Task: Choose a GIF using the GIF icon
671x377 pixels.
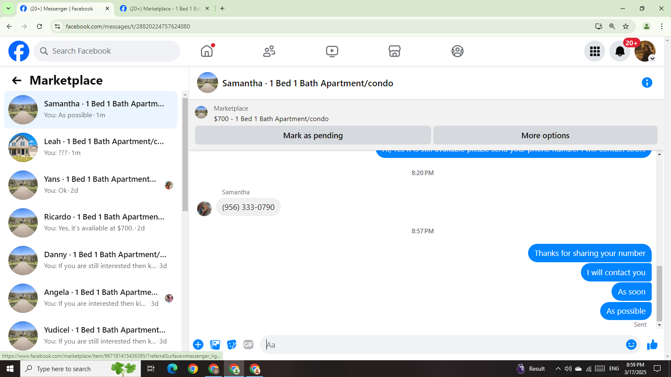Action: [x=248, y=344]
